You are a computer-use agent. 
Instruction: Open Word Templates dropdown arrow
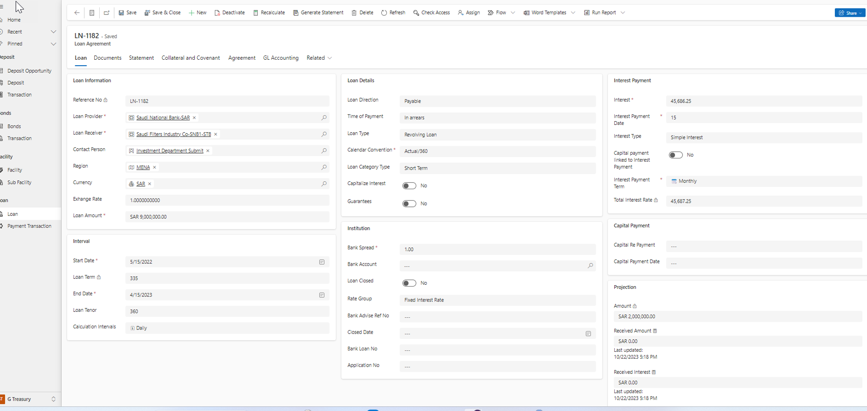tap(573, 13)
